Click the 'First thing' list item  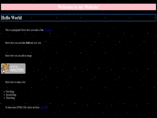point(10,91)
